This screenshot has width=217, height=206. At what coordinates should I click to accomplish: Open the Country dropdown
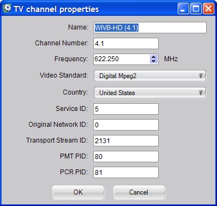pos(150,93)
